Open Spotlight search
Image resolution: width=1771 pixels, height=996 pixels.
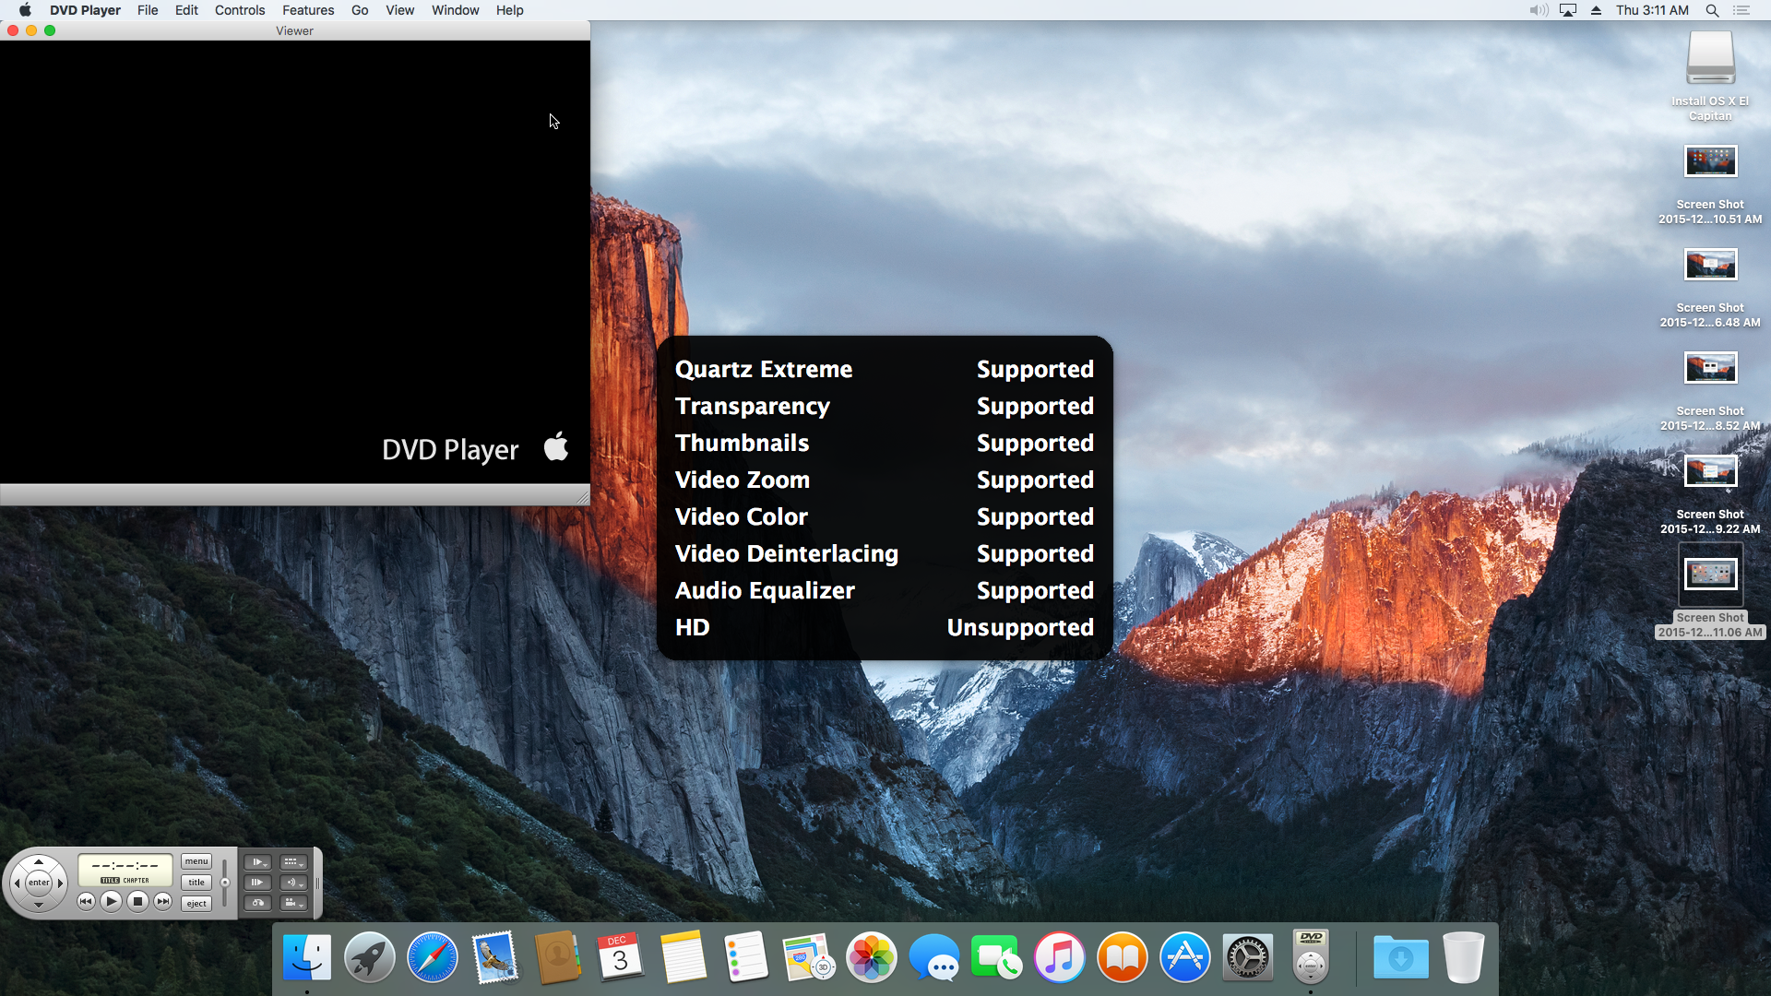[1712, 10]
